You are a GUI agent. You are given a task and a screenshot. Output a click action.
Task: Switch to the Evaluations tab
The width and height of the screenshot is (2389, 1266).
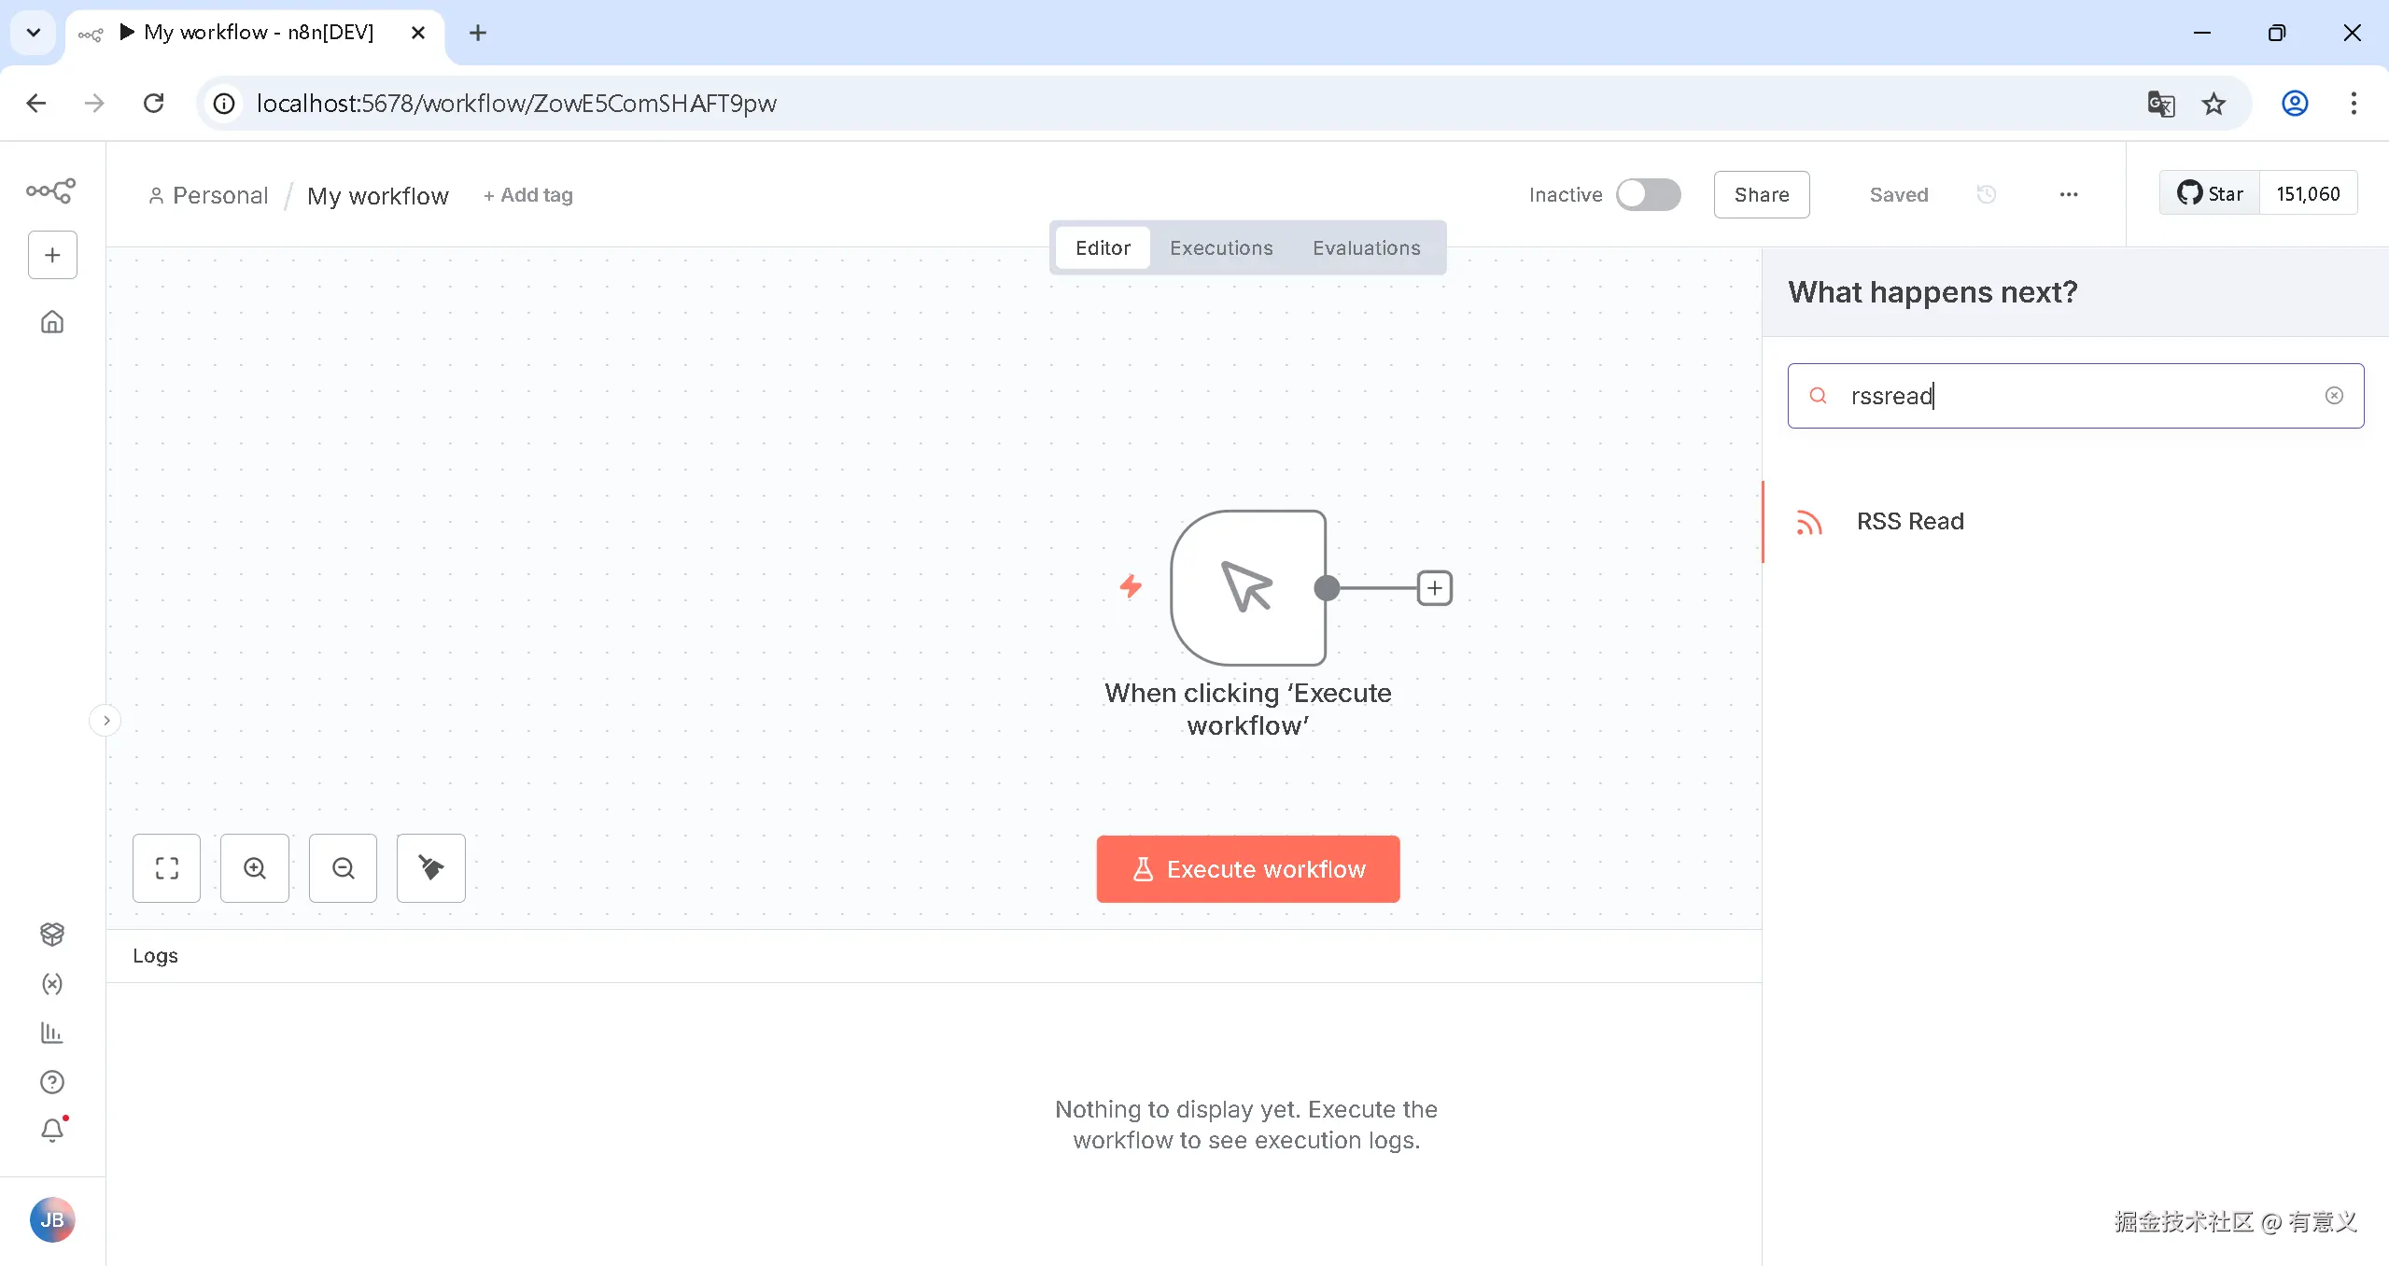[1366, 247]
